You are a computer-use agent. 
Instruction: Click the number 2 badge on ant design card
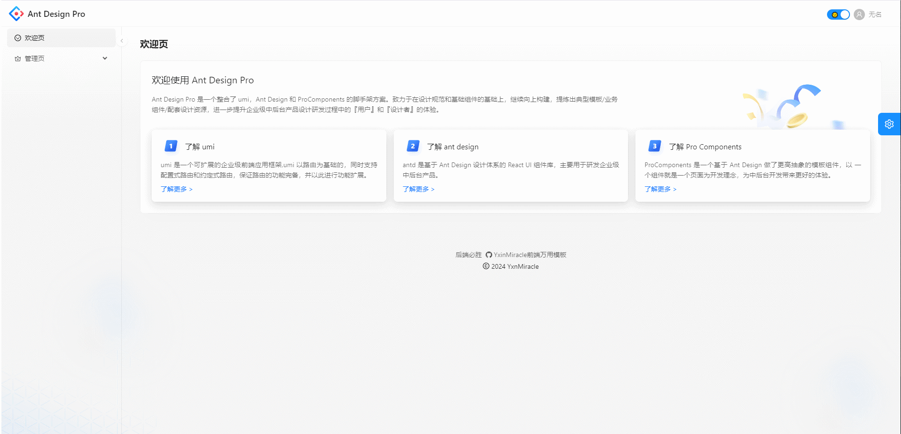coord(413,146)
